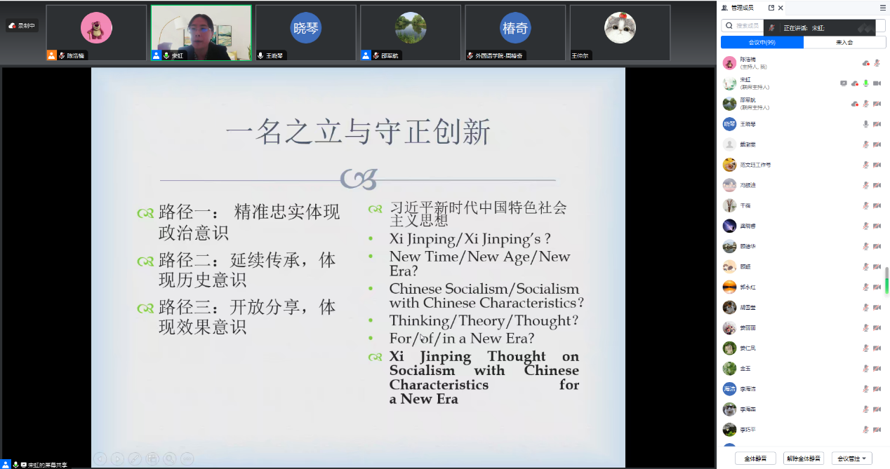
Task: Click the 全体静音 button
Action: pyautogui.click(x=755, y=458)
